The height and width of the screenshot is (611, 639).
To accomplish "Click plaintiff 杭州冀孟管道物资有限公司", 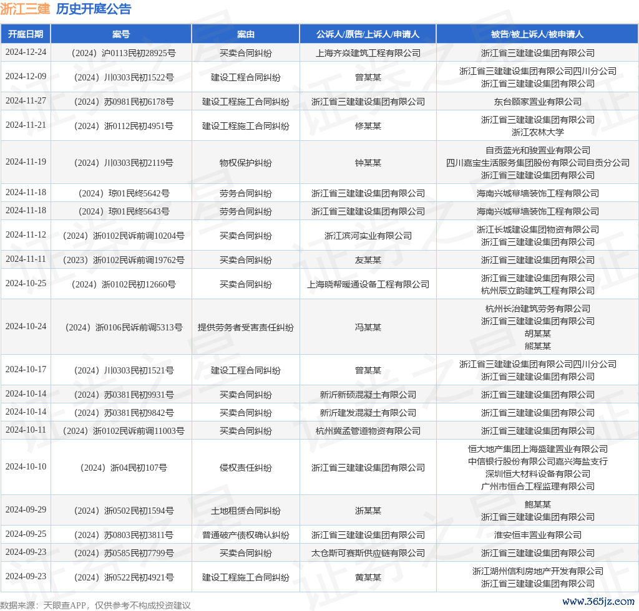I will (368, 431).
